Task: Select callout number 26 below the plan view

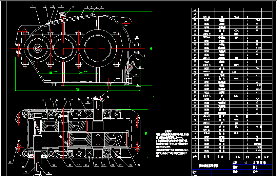Action: click(131, 165)
